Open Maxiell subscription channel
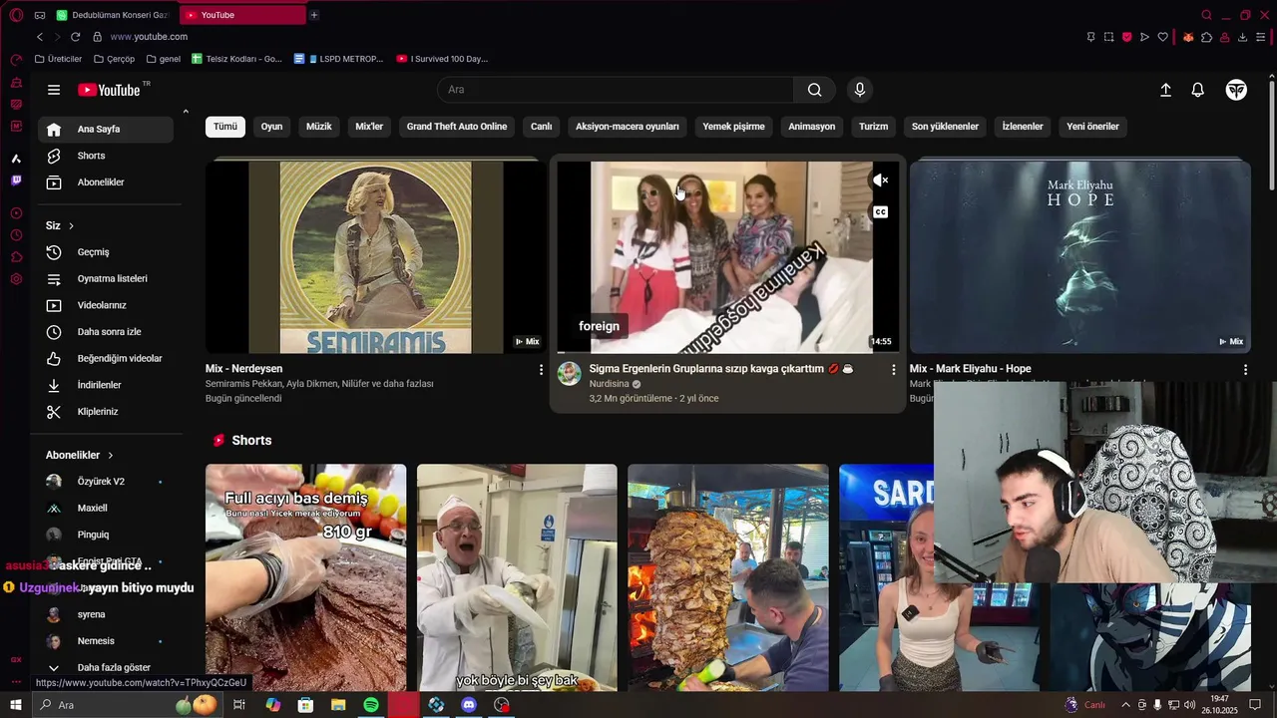The image size is (1277, 718). pyautogui.click(x=106, y=509)
